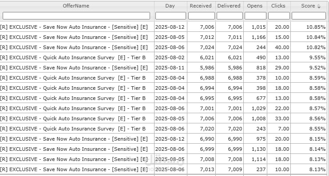
Task: Click the Score column sort arrow icon
Action: (319, 6)
